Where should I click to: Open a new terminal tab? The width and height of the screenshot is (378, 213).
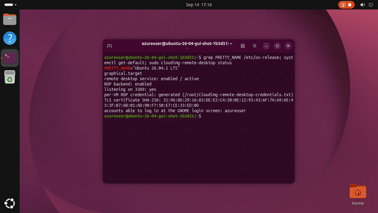point(109,46)
